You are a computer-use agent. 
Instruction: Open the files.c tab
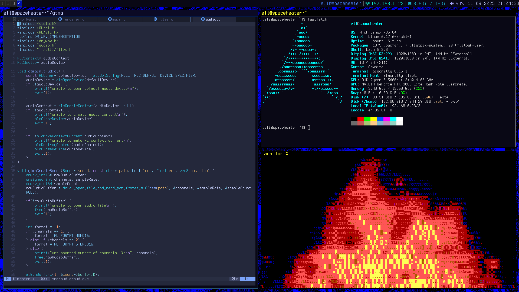[165, 19]
